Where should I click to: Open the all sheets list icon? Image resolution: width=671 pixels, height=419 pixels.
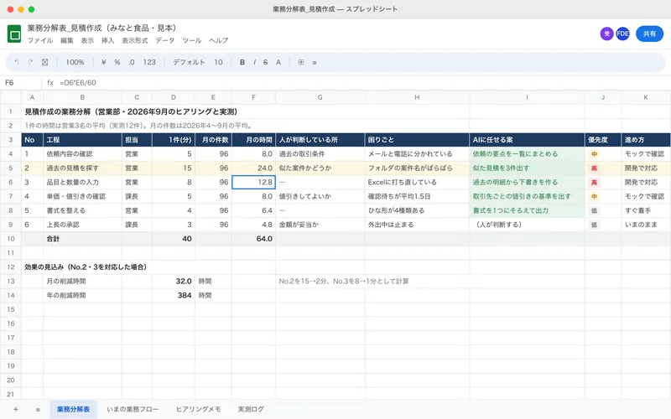38,410
